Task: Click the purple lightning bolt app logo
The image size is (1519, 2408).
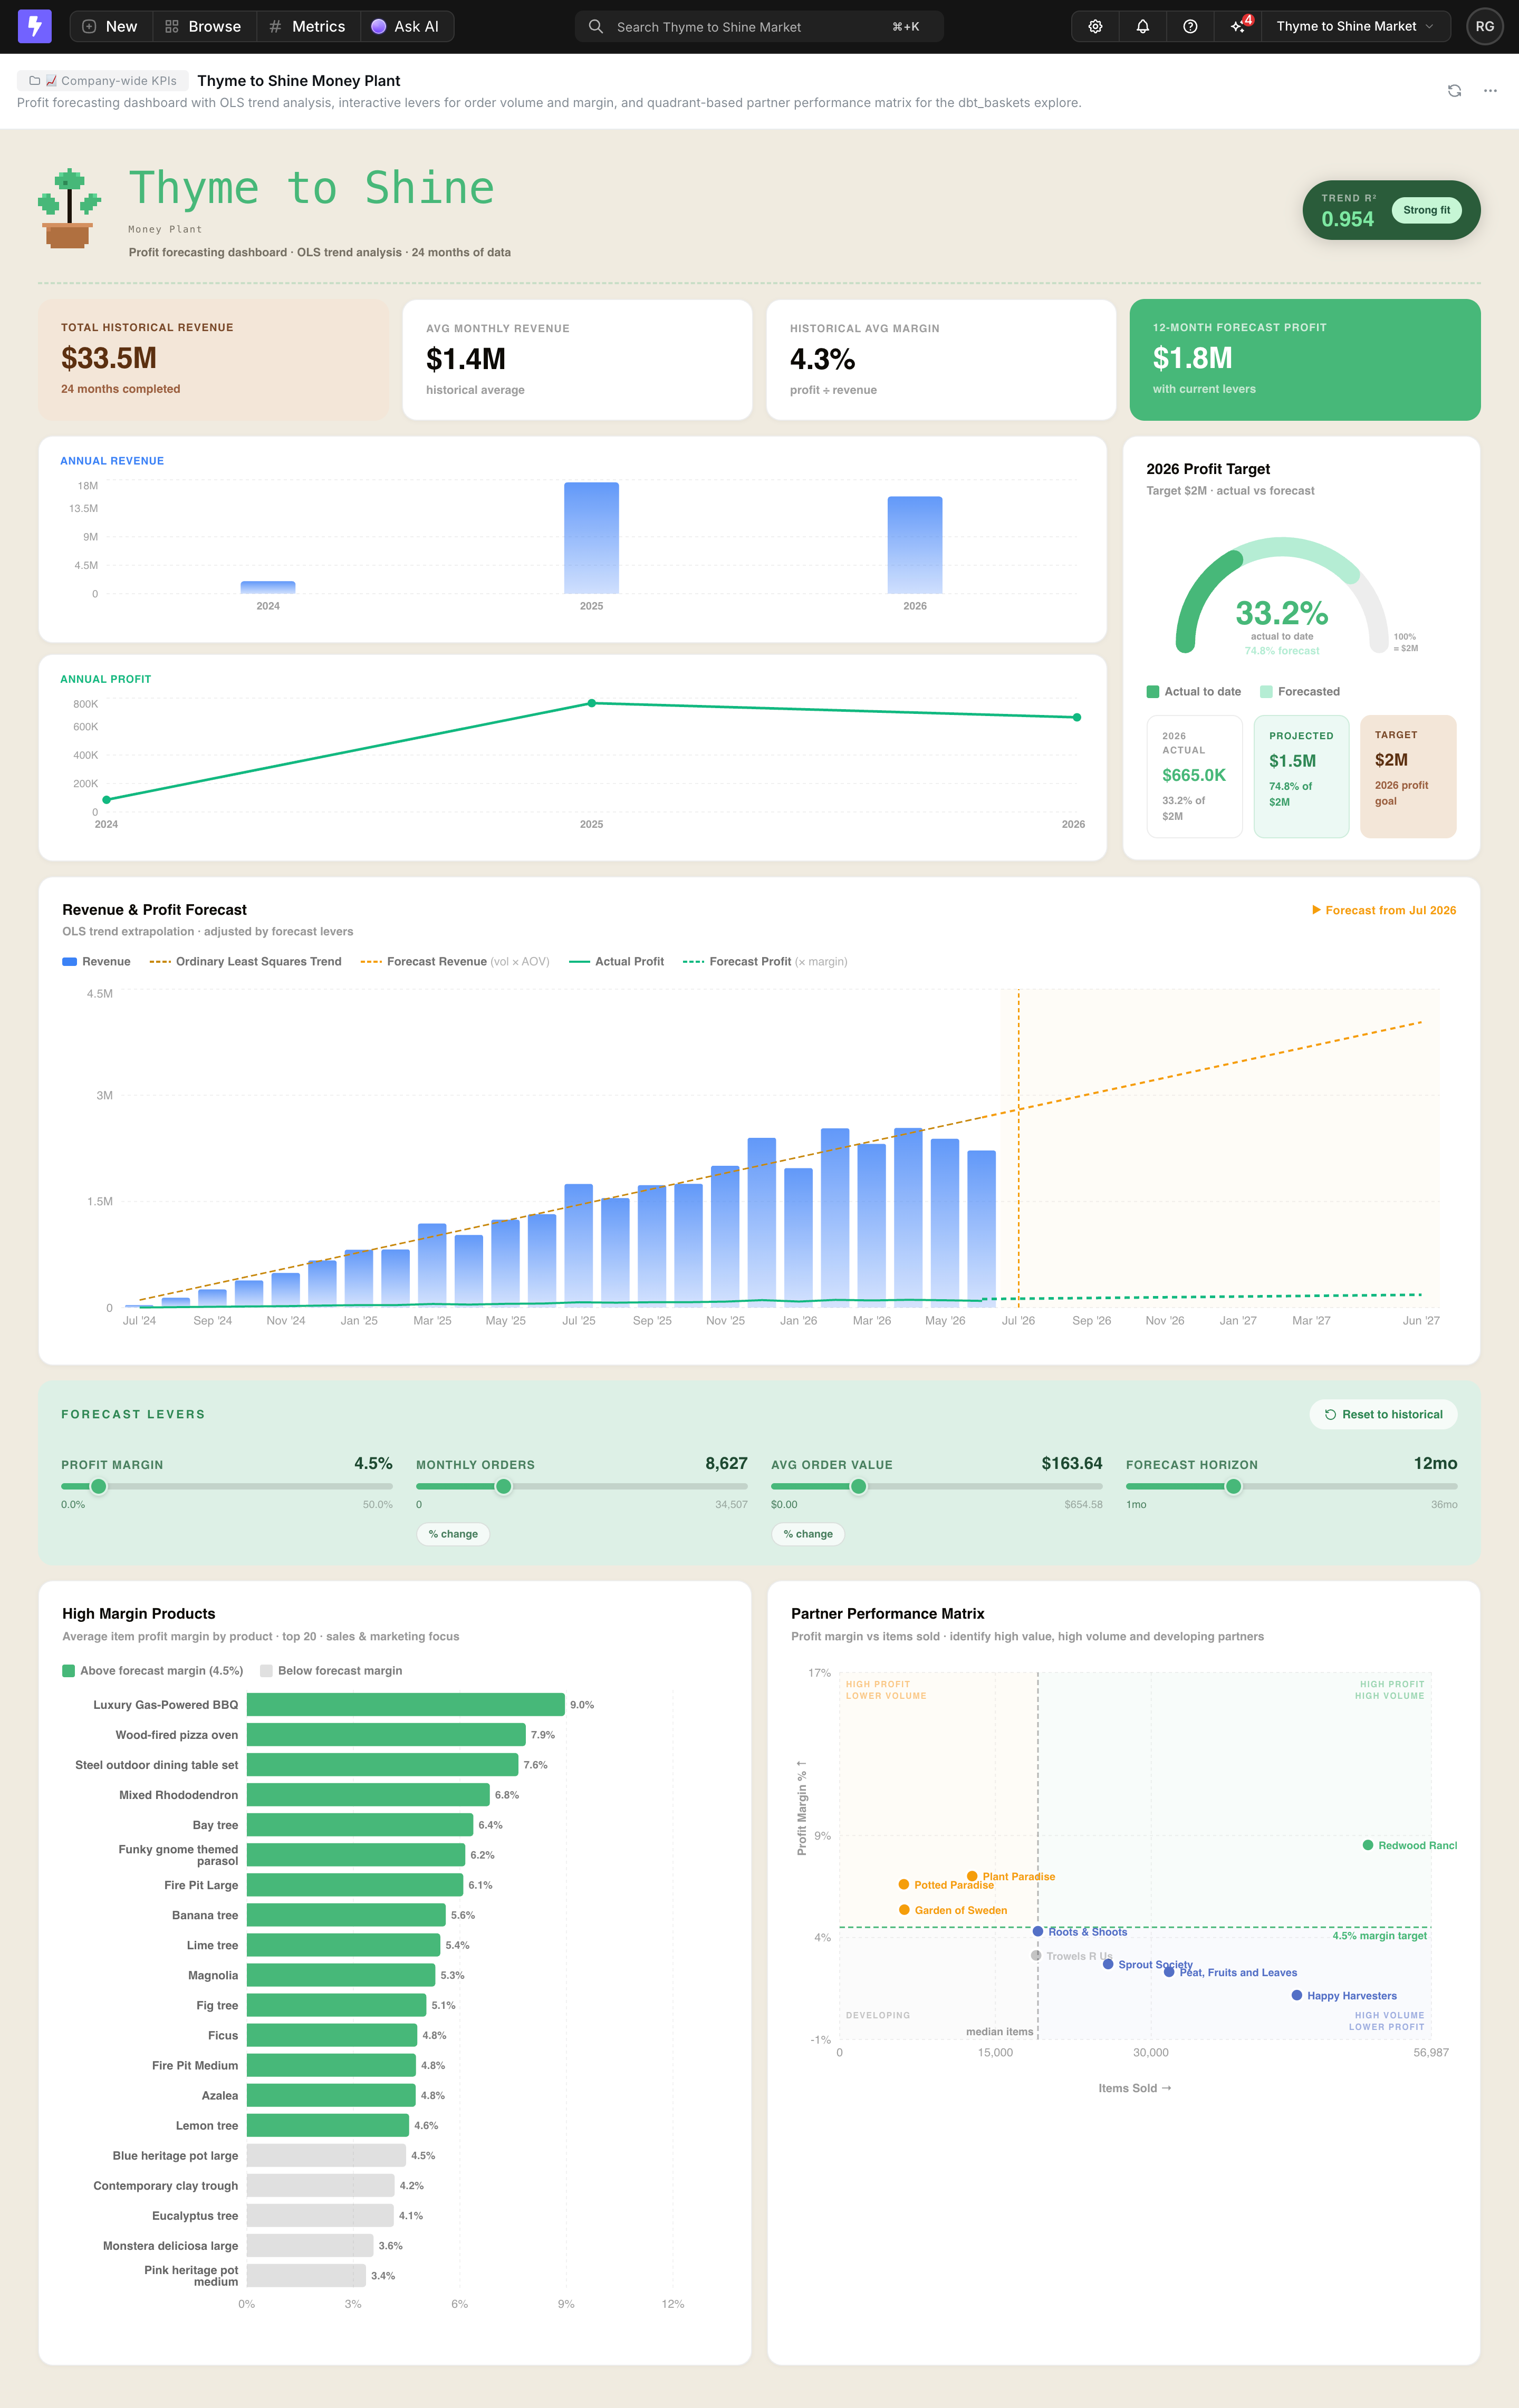Action: pyautogui.click(x=34, y=26)
